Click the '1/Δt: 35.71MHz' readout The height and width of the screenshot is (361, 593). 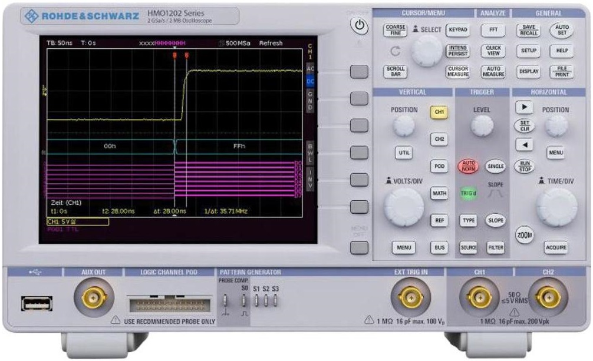(x=226, y=211)
